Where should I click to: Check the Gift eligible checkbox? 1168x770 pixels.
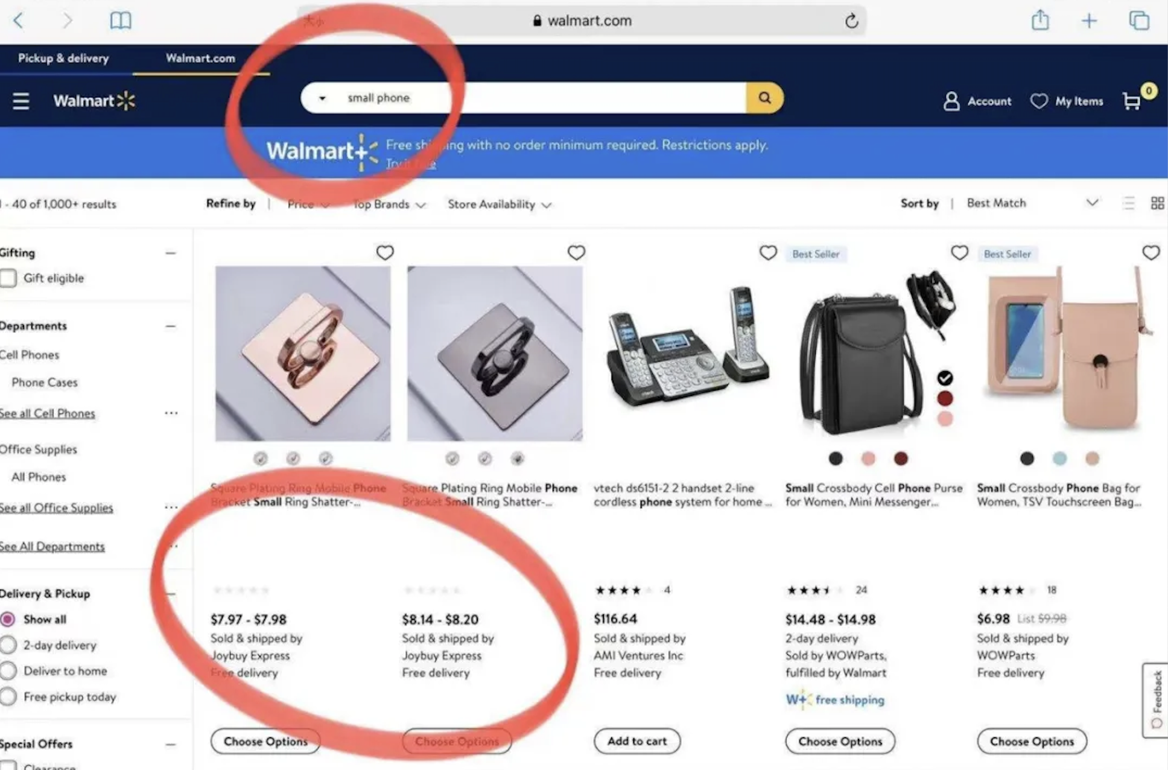point(8,278)
